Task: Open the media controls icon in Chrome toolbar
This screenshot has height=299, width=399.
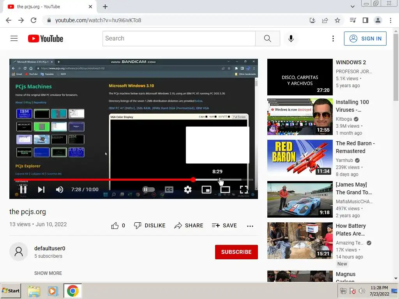Action: pyautogui.click(x=353, y=20)
